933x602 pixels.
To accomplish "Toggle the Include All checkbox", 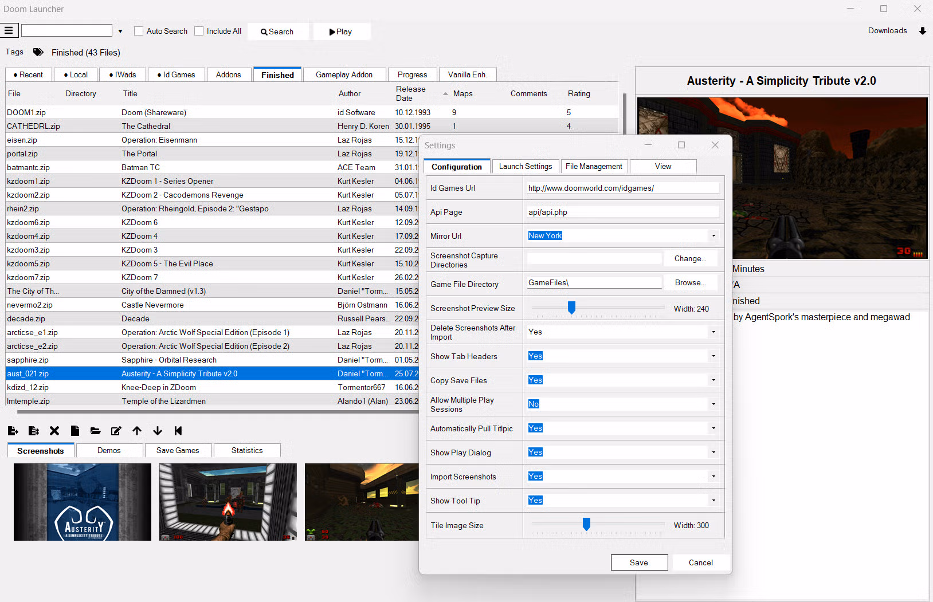I will click(199, 31).
